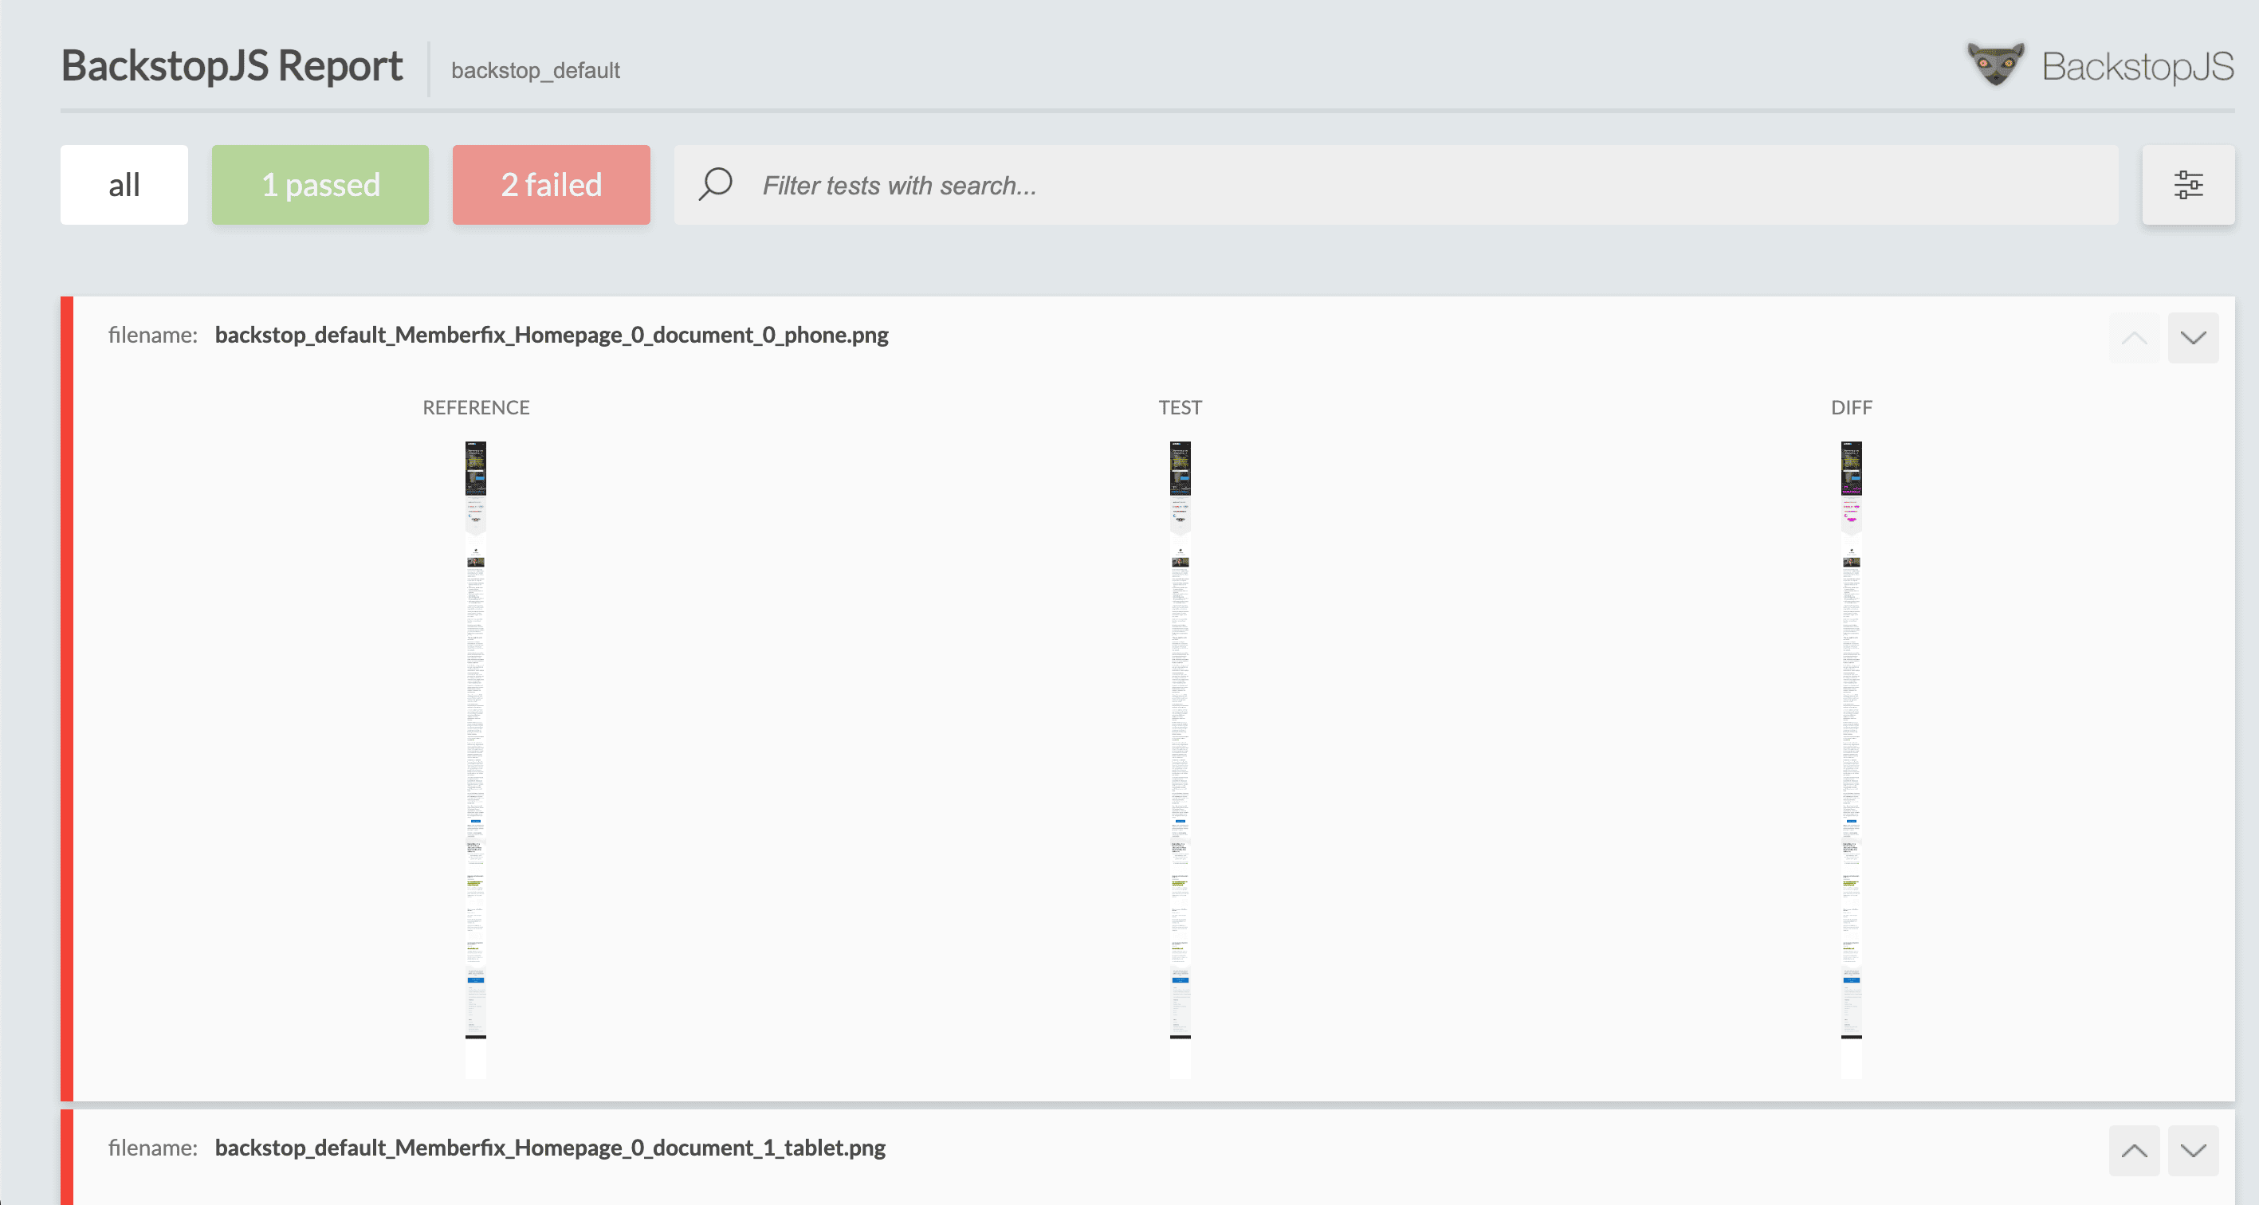Open the phone REFERENCE screenshot thumbnail
Image resolution: width=2259 pixels, height=1205 pixels.
pos(475,760)
